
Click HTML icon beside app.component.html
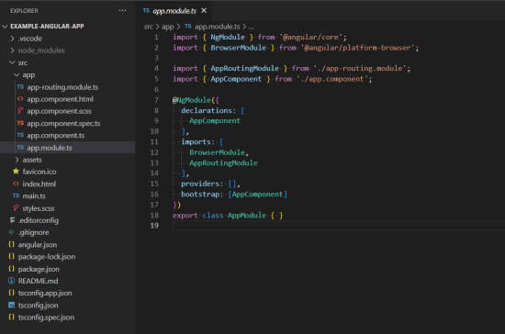(x=20, y=99)
